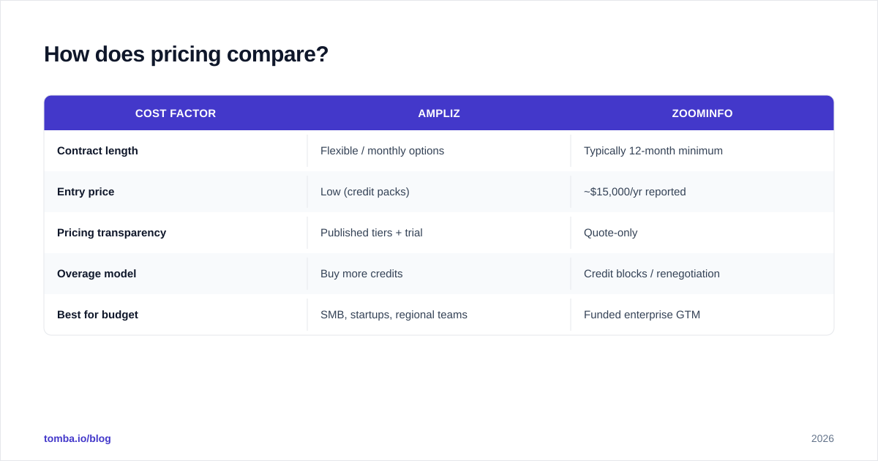878x461 pixels.
Task: Select the 'Buy more credits' cell
Action: [x=439, y=274]
